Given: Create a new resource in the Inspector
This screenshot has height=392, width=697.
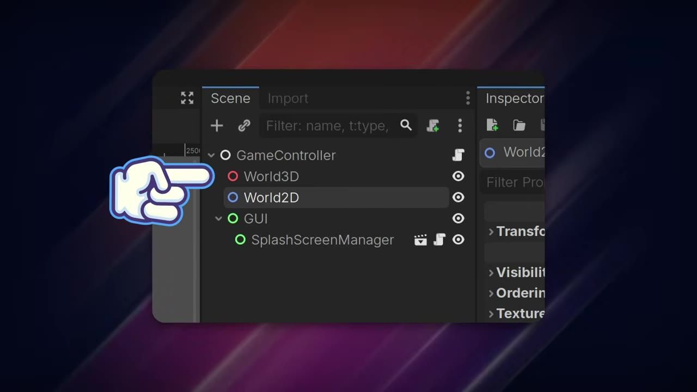Looking at the screenshot, I should [x=492, y=125].
